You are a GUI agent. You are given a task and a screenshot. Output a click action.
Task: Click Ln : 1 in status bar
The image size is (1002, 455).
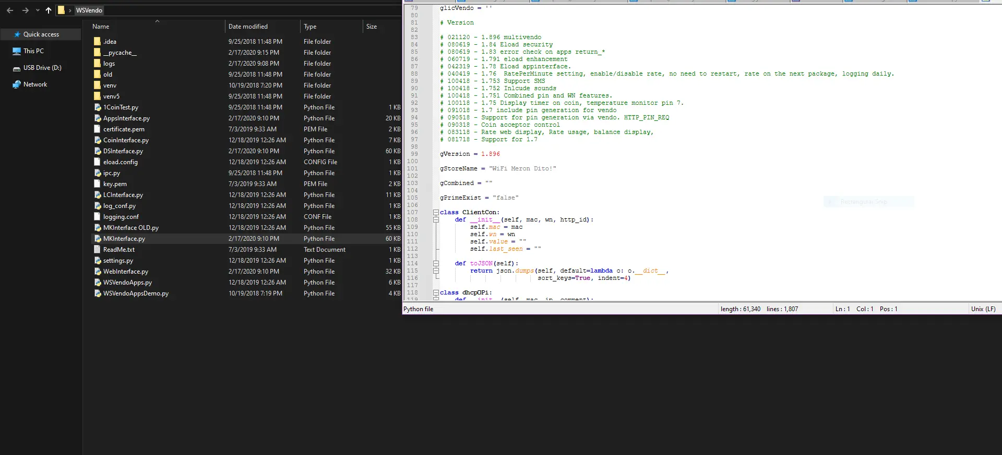(843, 309)
